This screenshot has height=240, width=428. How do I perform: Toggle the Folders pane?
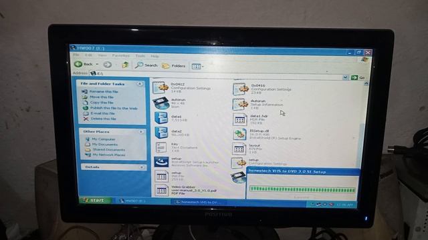[x=174, y=66]
